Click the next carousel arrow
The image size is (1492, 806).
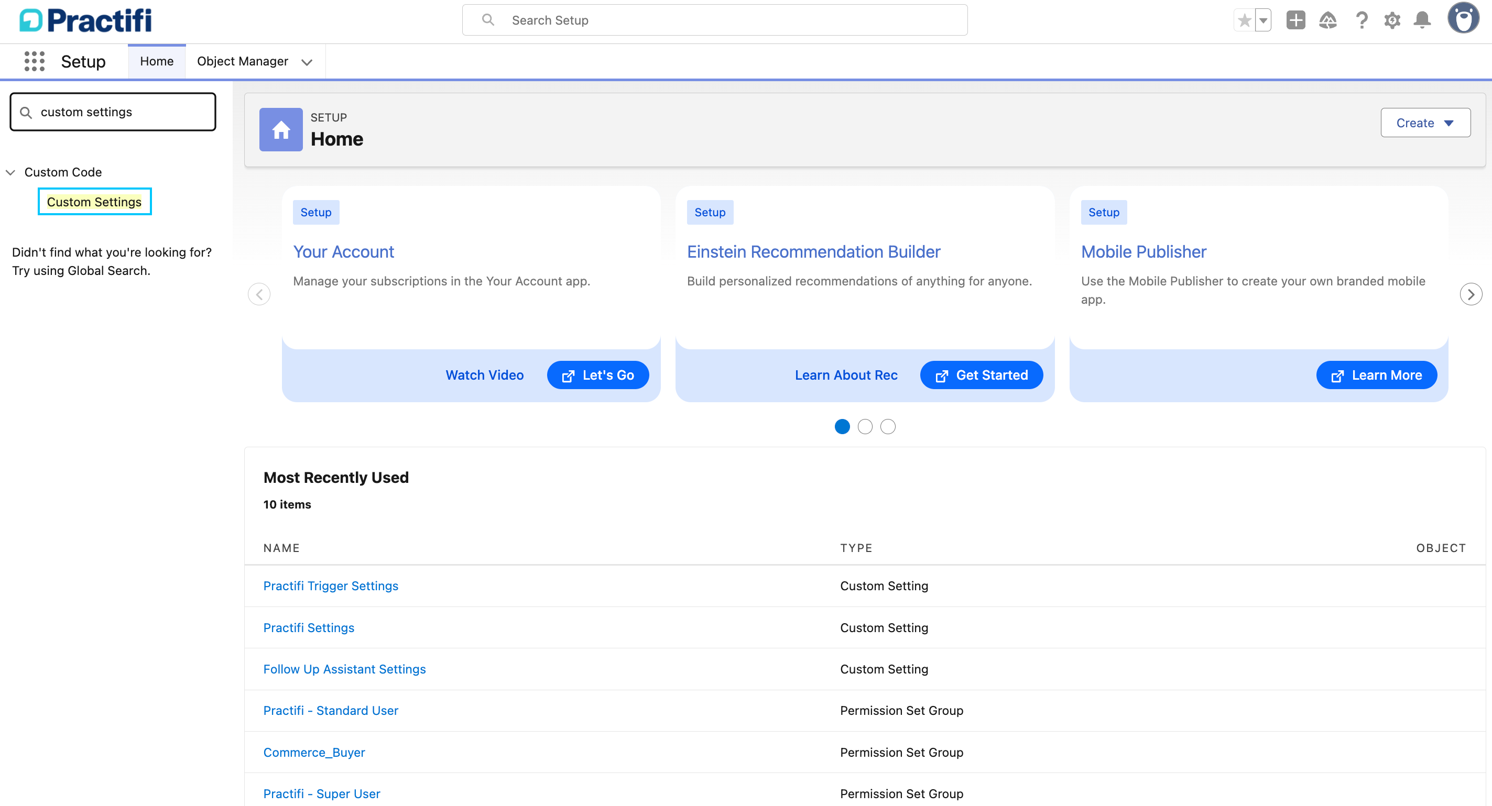pyautogui.click(x=1471, y=294)
